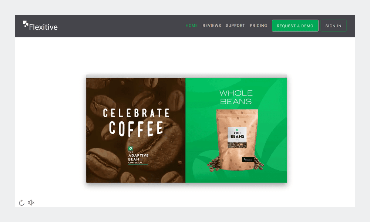370x222 pixels.
Task: Navigate to PRICING
Action: (x=258, y=26)
